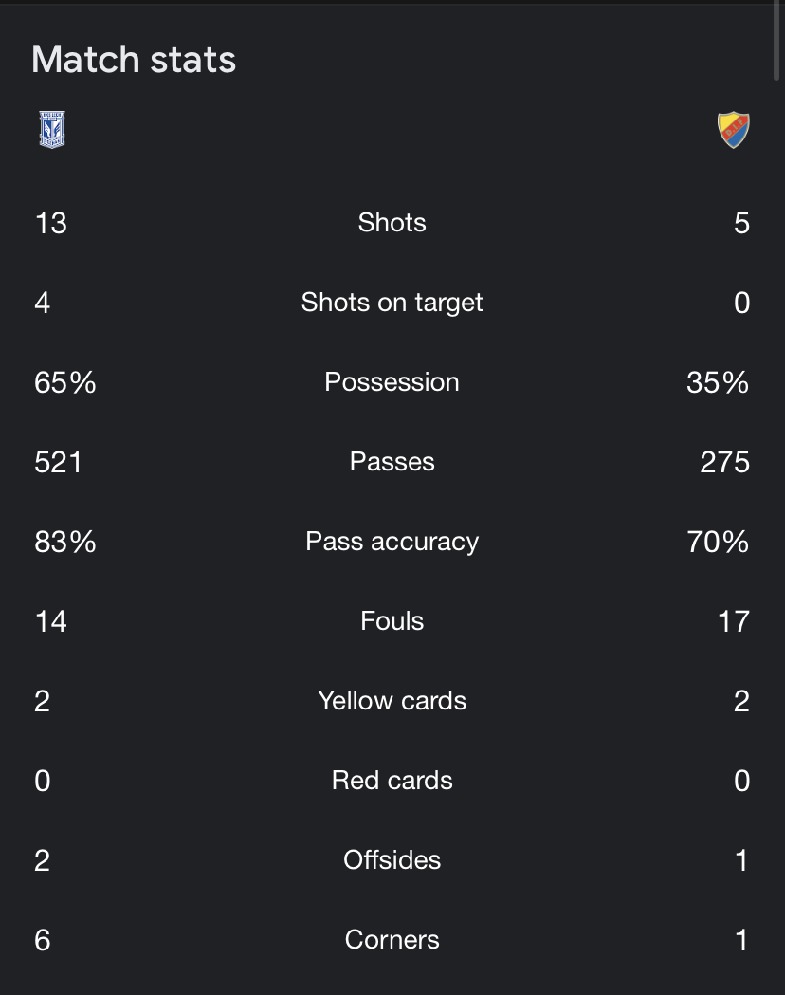
Task: Click the home team's 65% possession value
Action: pyautogui.click(x=65, y=382)
